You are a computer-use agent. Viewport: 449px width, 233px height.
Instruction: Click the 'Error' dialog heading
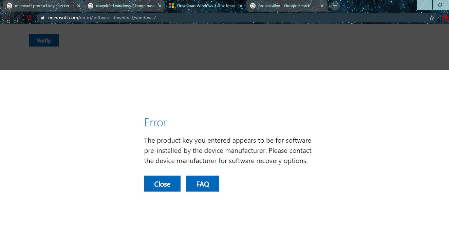point(155,122)
